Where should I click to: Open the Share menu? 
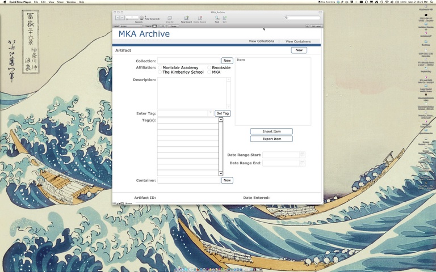point(60,2)
